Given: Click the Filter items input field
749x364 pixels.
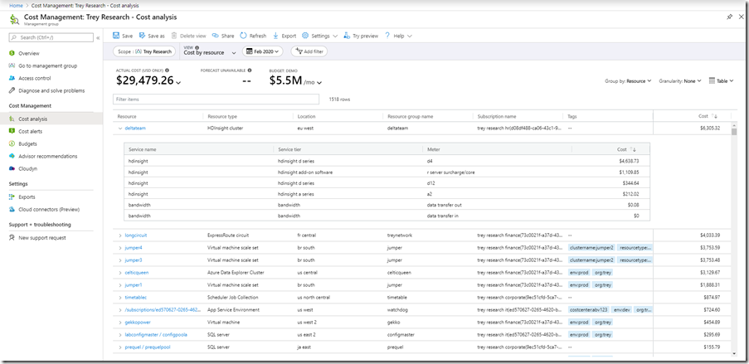Looking at the screenshot, I should click(x=216, y=99).
